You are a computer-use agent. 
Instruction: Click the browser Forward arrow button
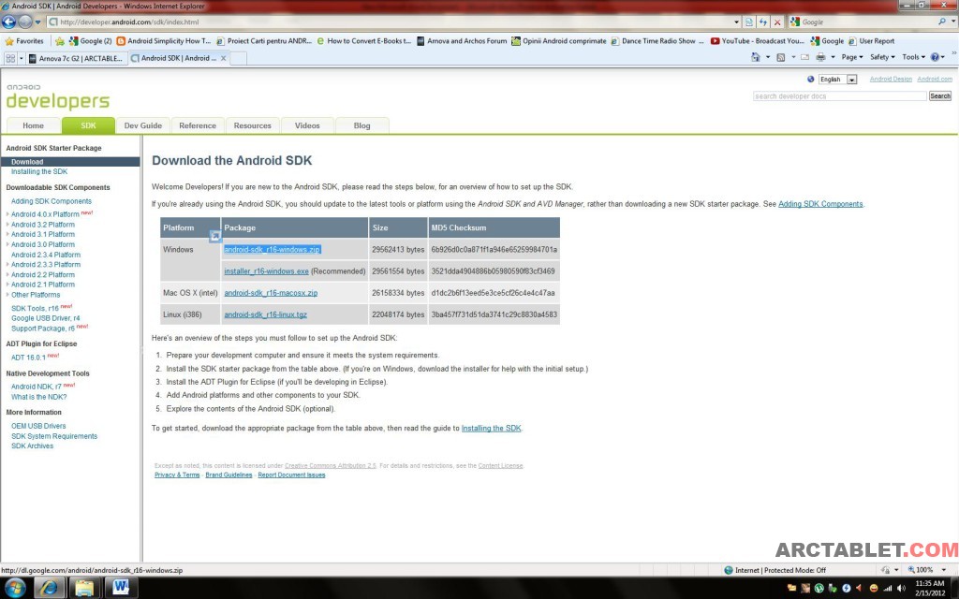24,22
